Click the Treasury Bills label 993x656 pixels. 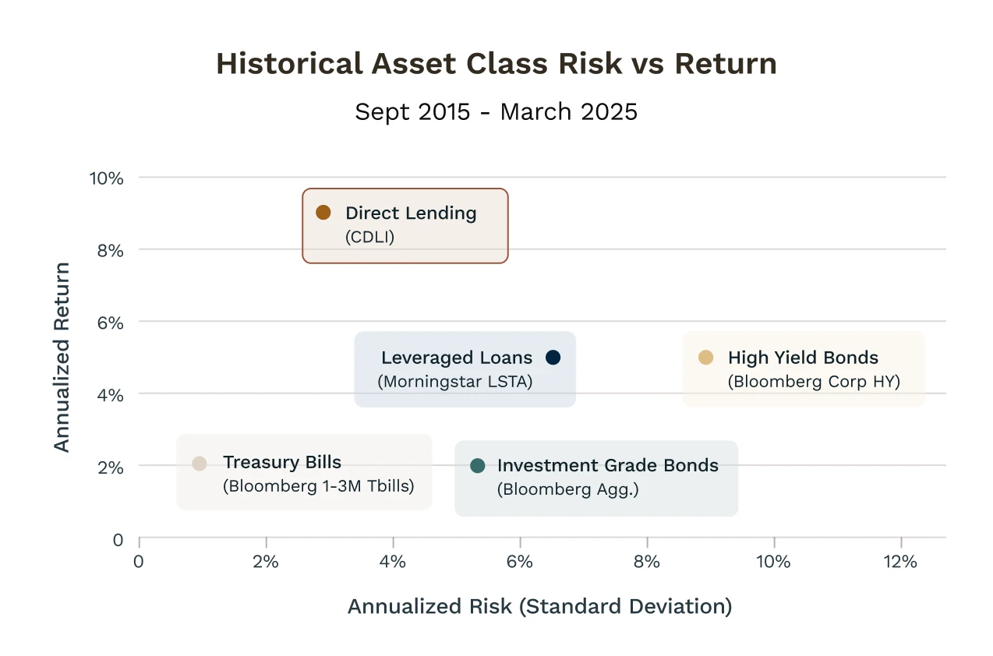282,462
